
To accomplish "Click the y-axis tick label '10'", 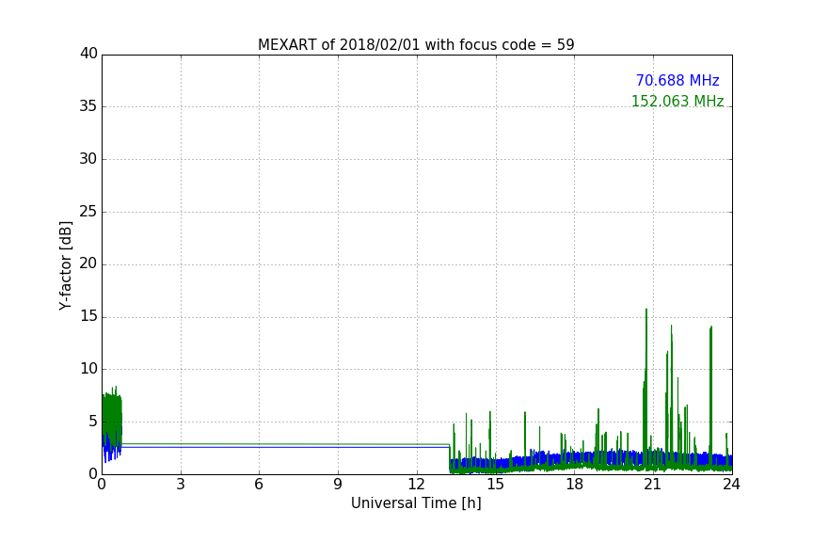I will click(88, 369).
